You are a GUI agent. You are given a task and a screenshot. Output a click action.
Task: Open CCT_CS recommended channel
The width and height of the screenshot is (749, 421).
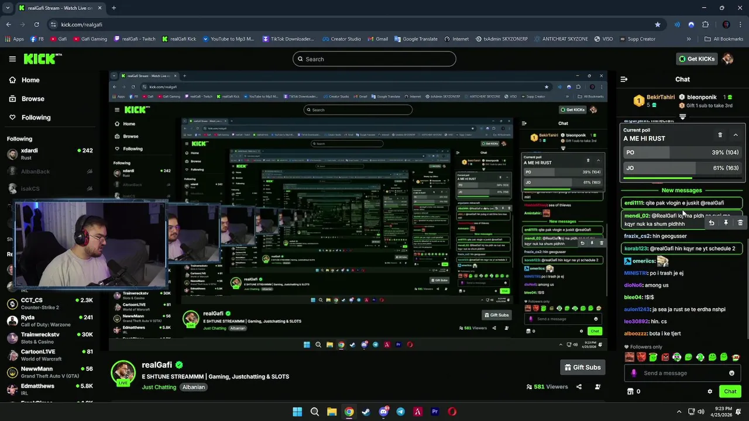click(50, 303)
